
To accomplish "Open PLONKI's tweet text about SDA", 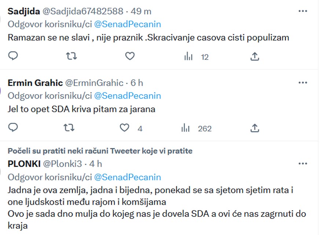I will (157, 208).
